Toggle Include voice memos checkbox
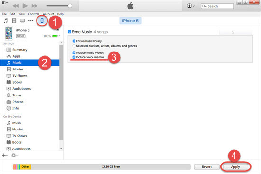Screen dimensions: 261x174 74,57
